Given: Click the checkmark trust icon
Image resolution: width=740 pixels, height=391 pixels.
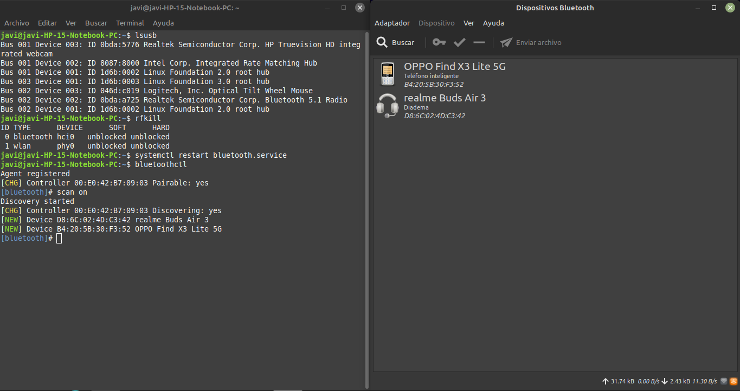Looking at the screenshot, I should pyautogui.click(x=460, y=42).
